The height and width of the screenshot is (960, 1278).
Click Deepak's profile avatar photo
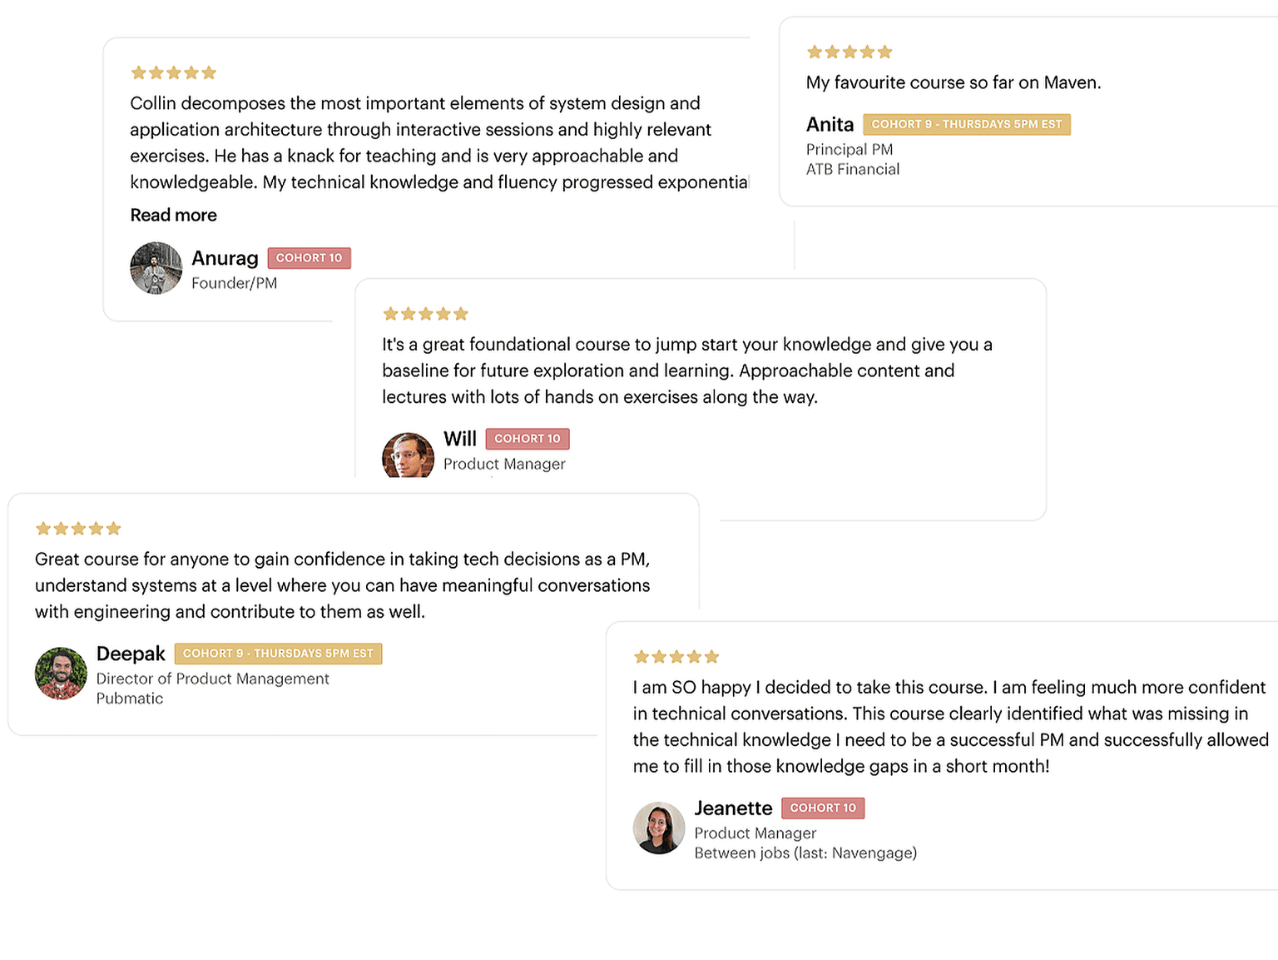tap(61, 674)
